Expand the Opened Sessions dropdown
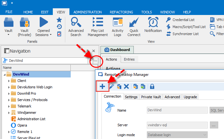Image resolution: width=224 pixels, height=139 pixels. pos(43,27)
